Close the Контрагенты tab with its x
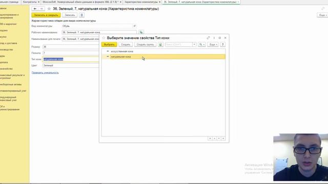 pyautogui.click(x=39, y=2)
